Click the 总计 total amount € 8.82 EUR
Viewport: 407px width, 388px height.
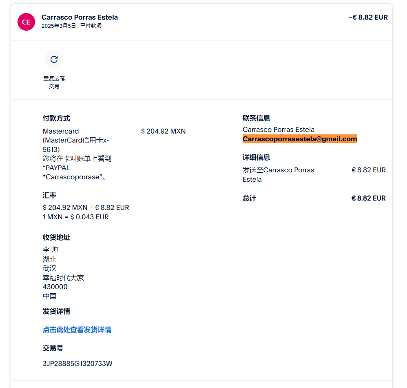click(x=368, y=198)
